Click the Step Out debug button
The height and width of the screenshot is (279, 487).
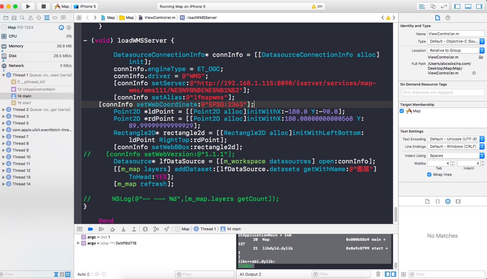pos(134,229)
